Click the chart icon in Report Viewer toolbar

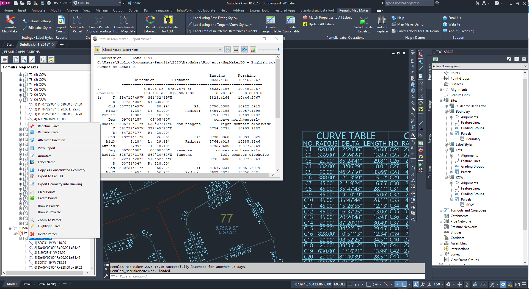pos(253,50)
